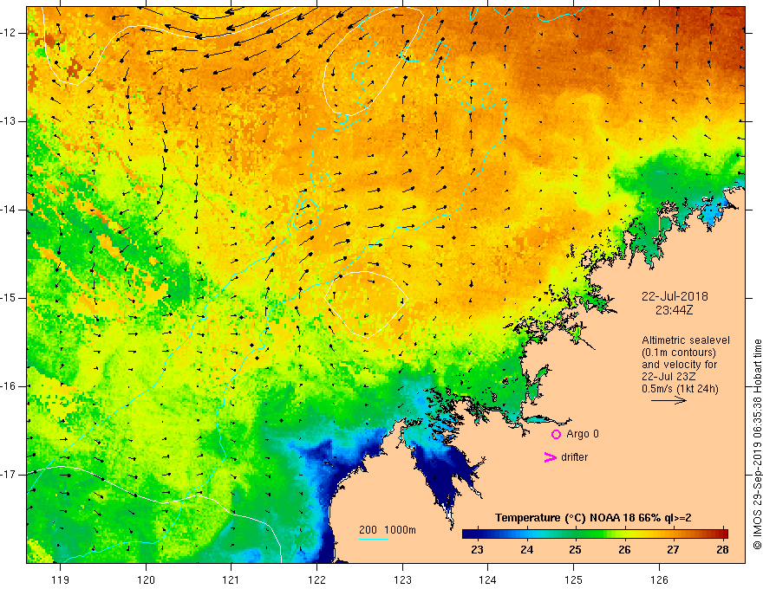The height and width of the screenshot is (589, 763).
Task: Click the longitude axis label 126
Action: [x=659, y=579]
